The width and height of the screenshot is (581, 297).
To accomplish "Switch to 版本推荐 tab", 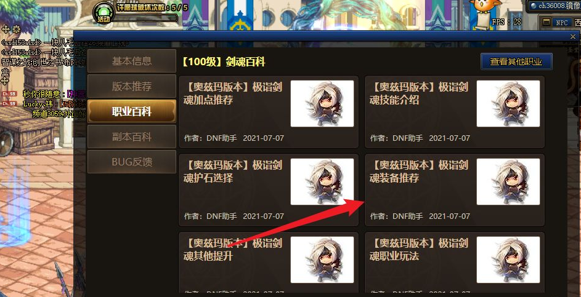I will [x=131, y=86].
